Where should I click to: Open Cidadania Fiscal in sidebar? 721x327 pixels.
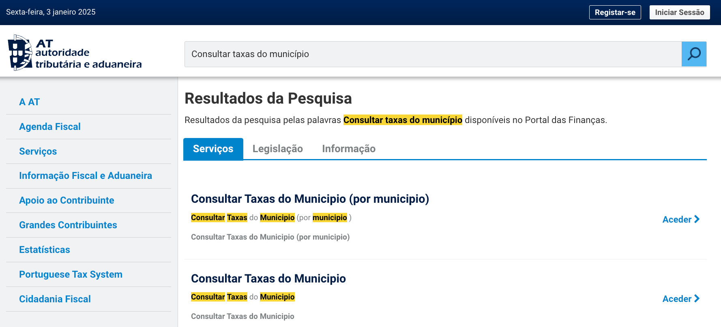[55, 299]
